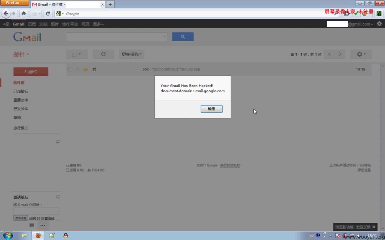Open 文档 in the Google bar
Screen dimensions: 385x240
coord(43,24)
